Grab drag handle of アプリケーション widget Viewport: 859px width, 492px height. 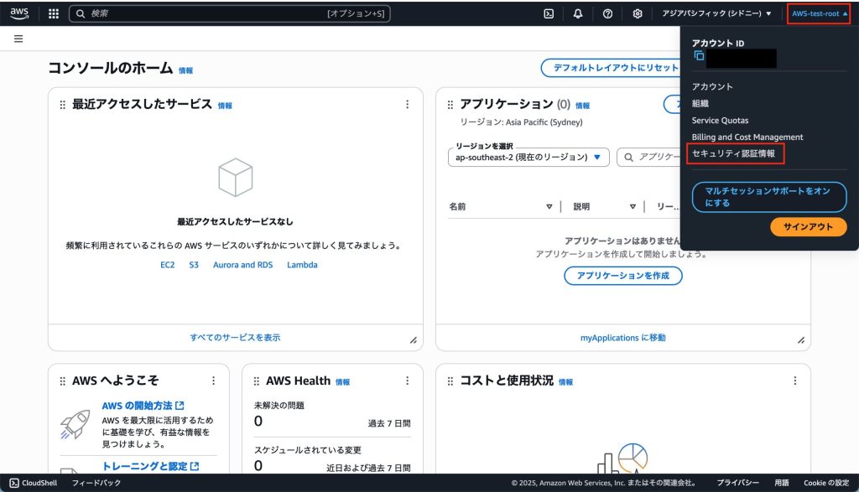tap(450, 105)
